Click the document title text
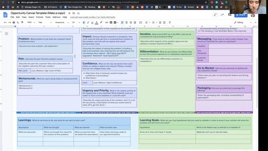The width and height of the screenshot is (268, 151). click(x=38, y=13)
